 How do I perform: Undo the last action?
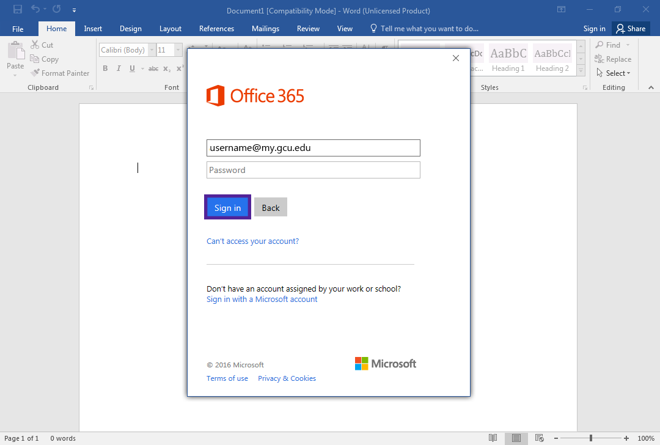[35, 9]
